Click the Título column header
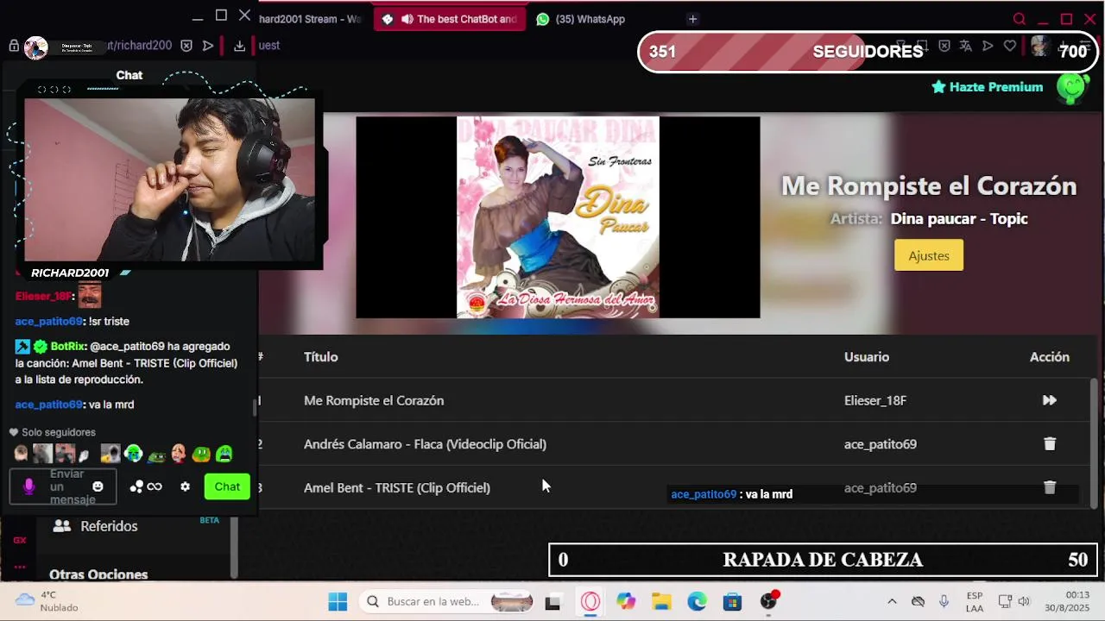Image resolution: width=1105 pixels, height=621 pixels. [321, 356]
